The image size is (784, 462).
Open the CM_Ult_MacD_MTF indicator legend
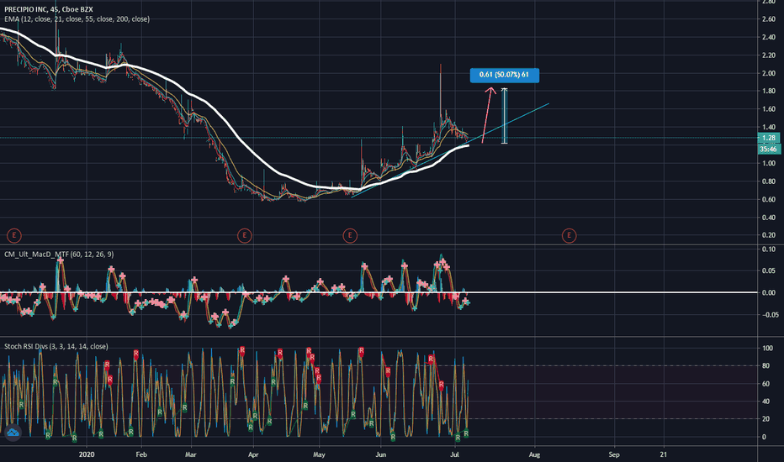59,255
